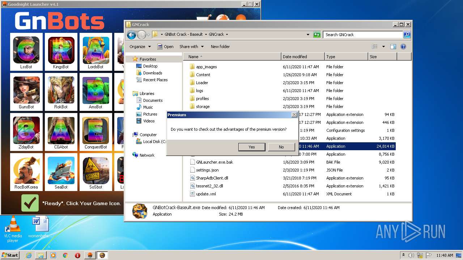Click No in the Premium dialog

281,147
